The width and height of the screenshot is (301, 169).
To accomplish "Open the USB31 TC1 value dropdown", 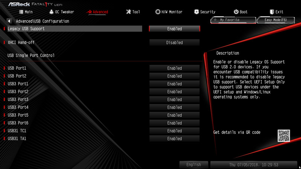I will coord(175,131).
